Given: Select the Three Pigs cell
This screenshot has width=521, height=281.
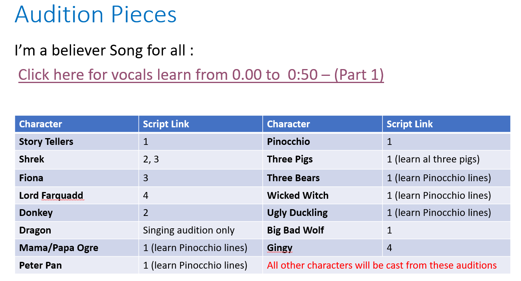Looking at the screenshot, I should click(323, 159).
